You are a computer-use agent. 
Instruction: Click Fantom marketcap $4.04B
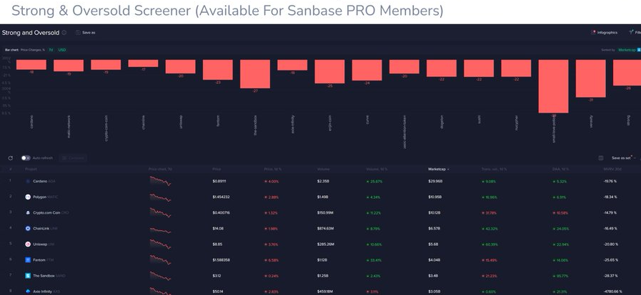(434, 260)
